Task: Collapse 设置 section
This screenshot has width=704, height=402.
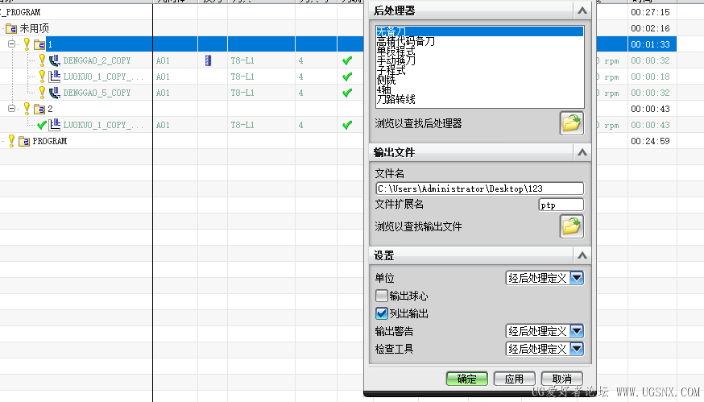Action: (582, 255)
